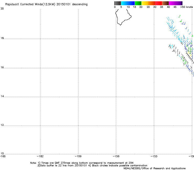The width and height of the screenshot is (194, 170).
Task: Click the "40" label under the color bar
Action: tap(168, 7)
